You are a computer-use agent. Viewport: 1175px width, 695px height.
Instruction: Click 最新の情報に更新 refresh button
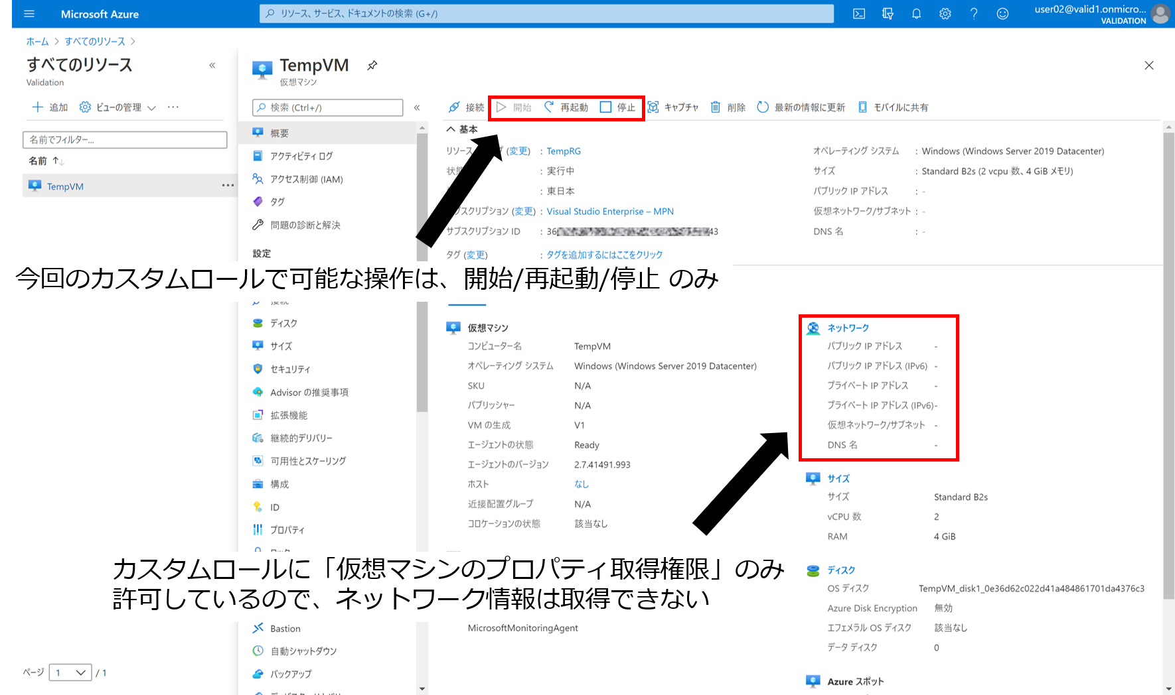click(x=801, y=107)
